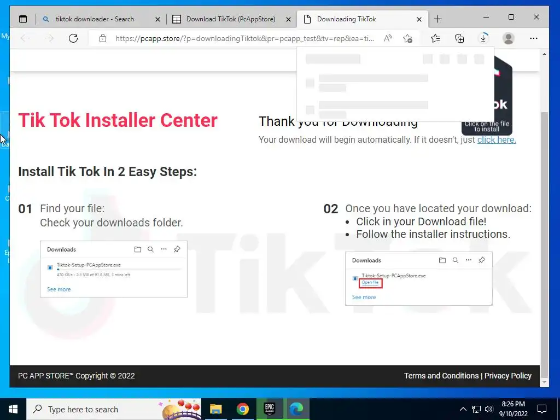Open Terms and Conditions link
The height and width of the screenshot is (420, 560).
[441, 376]
